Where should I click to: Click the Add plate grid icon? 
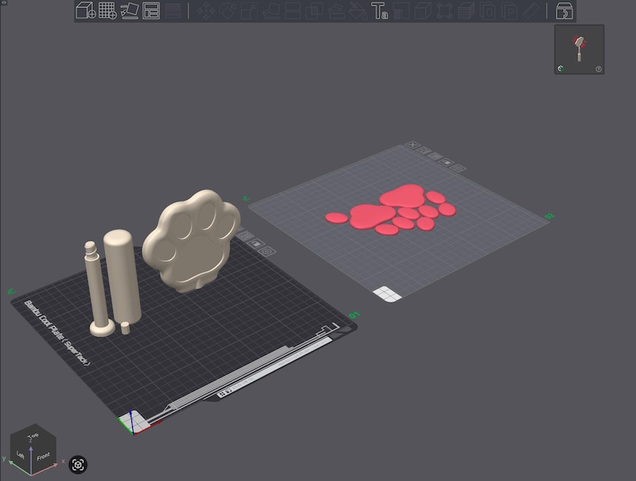tap(108, 10)
